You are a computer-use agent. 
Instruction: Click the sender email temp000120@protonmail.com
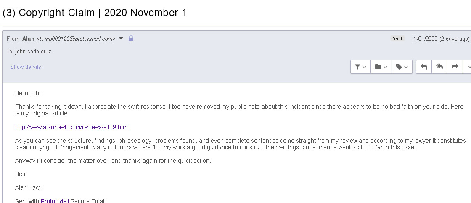tap(76, 39)
